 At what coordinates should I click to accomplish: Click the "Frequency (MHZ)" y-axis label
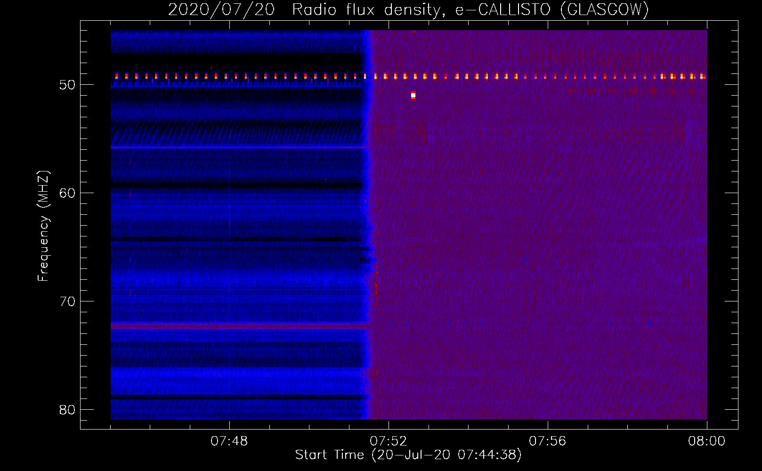43,226
